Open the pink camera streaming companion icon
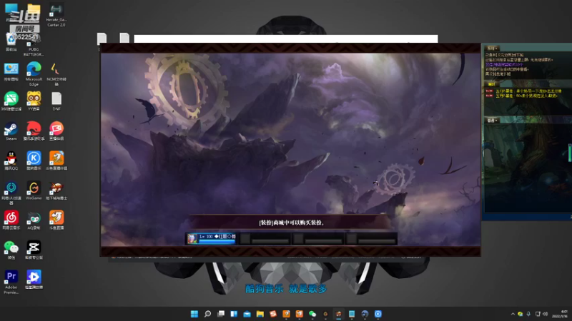Viewport: 572px width, 321px height. [56, 131]
